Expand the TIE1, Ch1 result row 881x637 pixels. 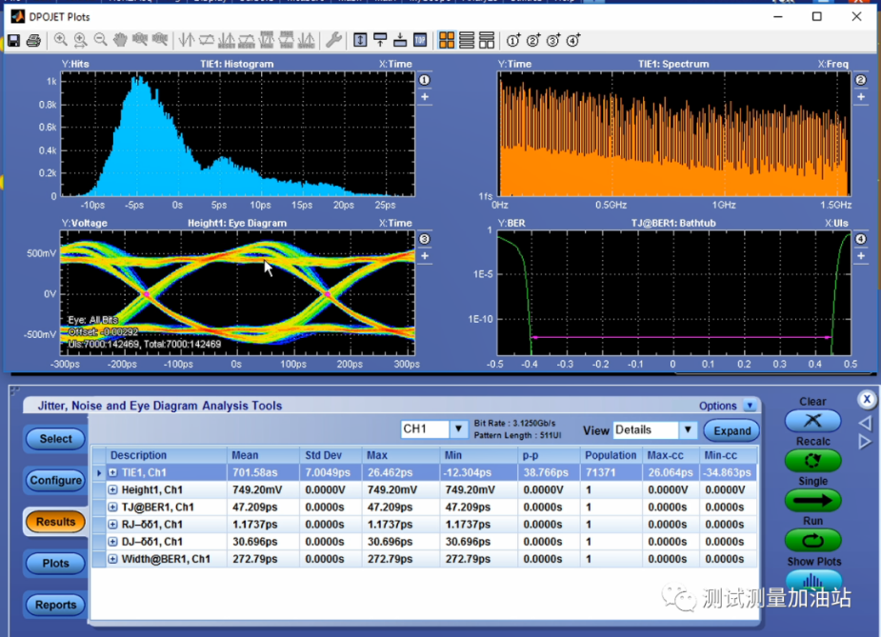pos(113,472)
